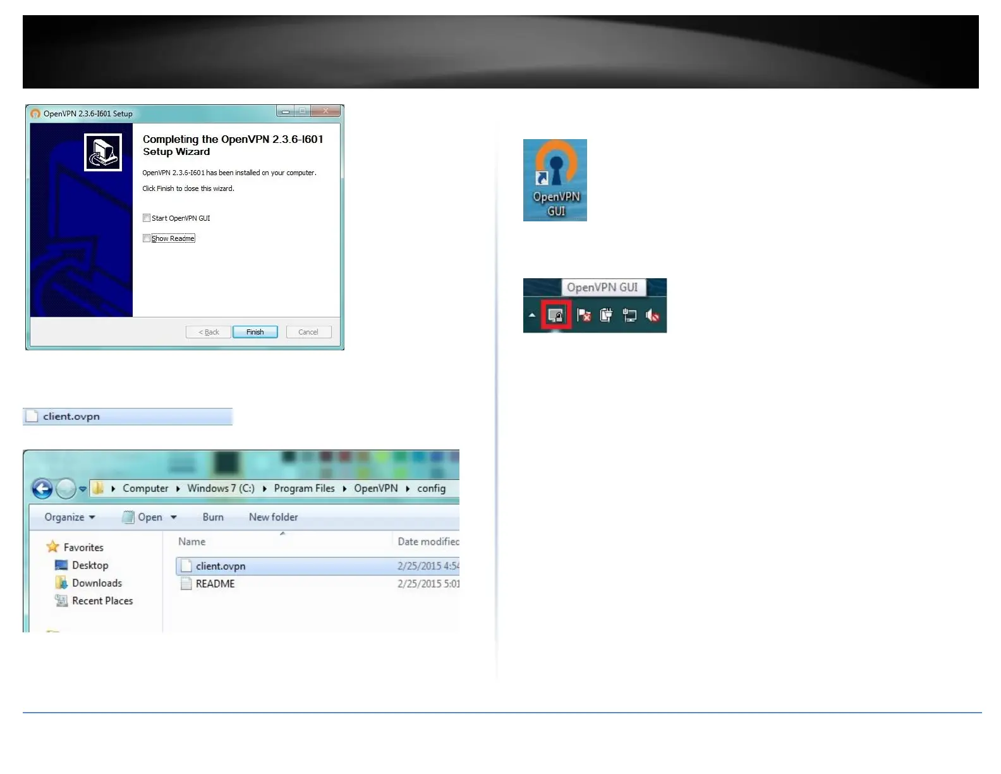Open the recent locations dropdown arrow in Explorer
This screenshot has height=774, width=1001.
click(83, 489)
